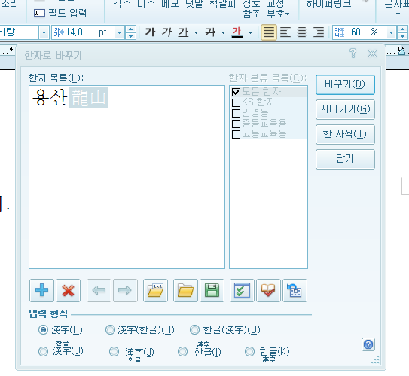Check the KS 한자 checkbox
This screenshot has height=376, width=409.
point(236,102)
